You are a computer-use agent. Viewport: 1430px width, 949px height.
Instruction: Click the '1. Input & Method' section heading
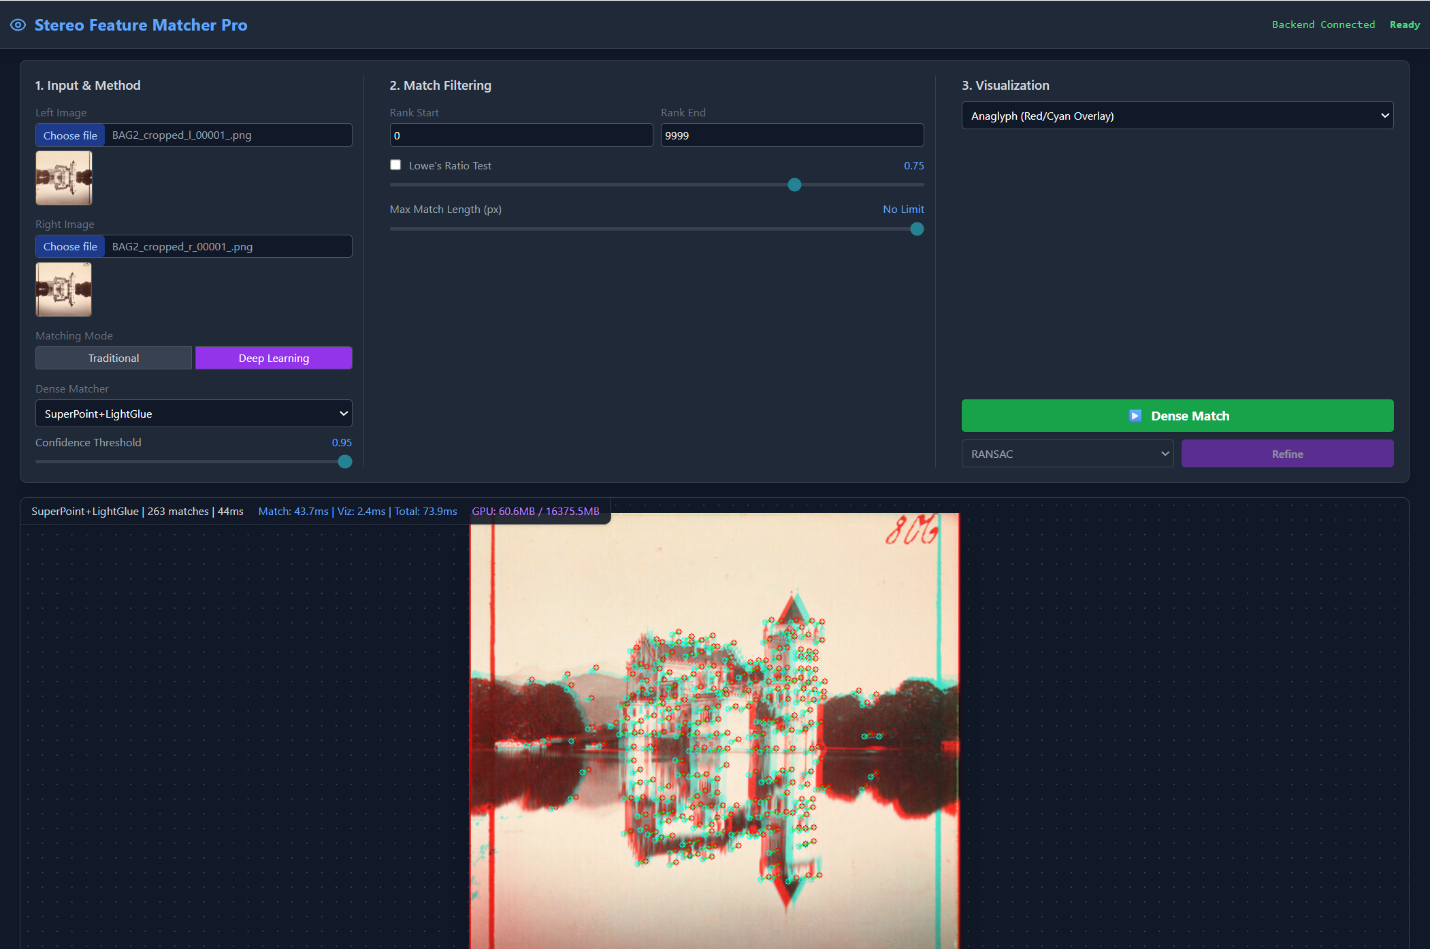tap(88, 85)
